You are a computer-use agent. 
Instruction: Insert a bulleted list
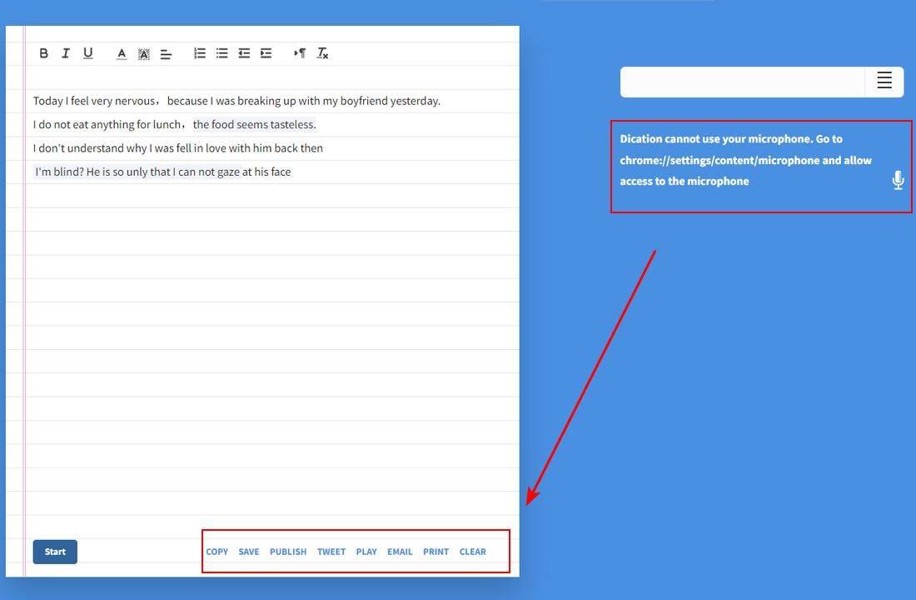click(222, 53)
